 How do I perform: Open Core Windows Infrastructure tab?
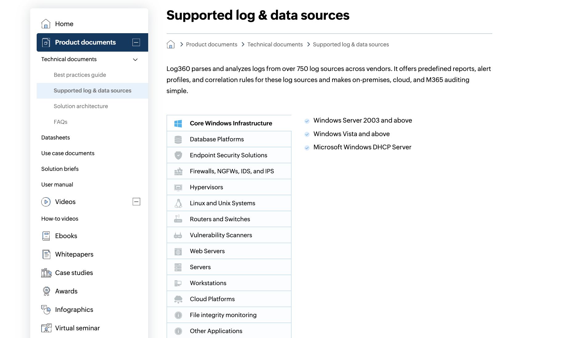[229, 123]
